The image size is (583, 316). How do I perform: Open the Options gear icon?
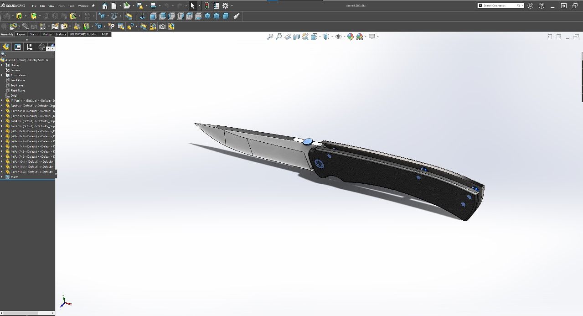tap(225, 6)
